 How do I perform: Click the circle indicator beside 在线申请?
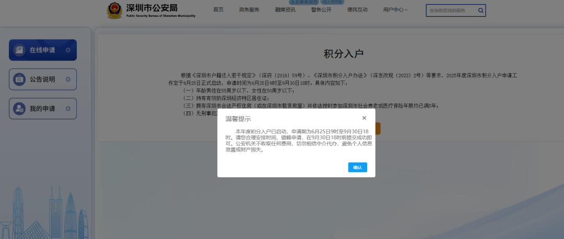[x=68, y=50]
